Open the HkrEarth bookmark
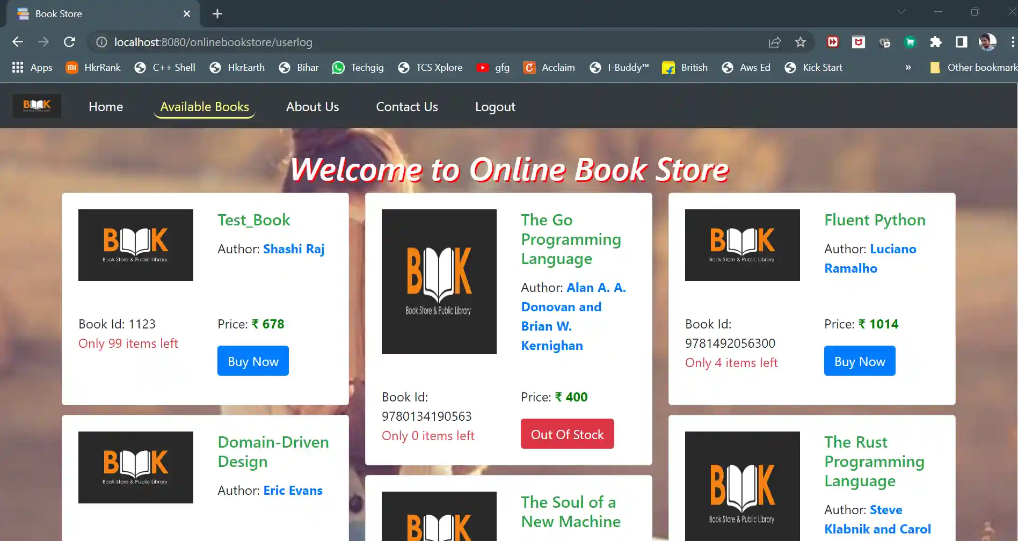1018x541 pixels. [x=237, y=68]
